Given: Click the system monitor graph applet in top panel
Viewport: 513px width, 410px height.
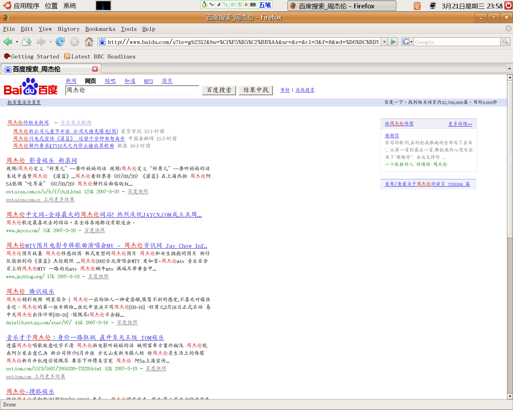Looking at the screenshot, I should click(103, 6).
